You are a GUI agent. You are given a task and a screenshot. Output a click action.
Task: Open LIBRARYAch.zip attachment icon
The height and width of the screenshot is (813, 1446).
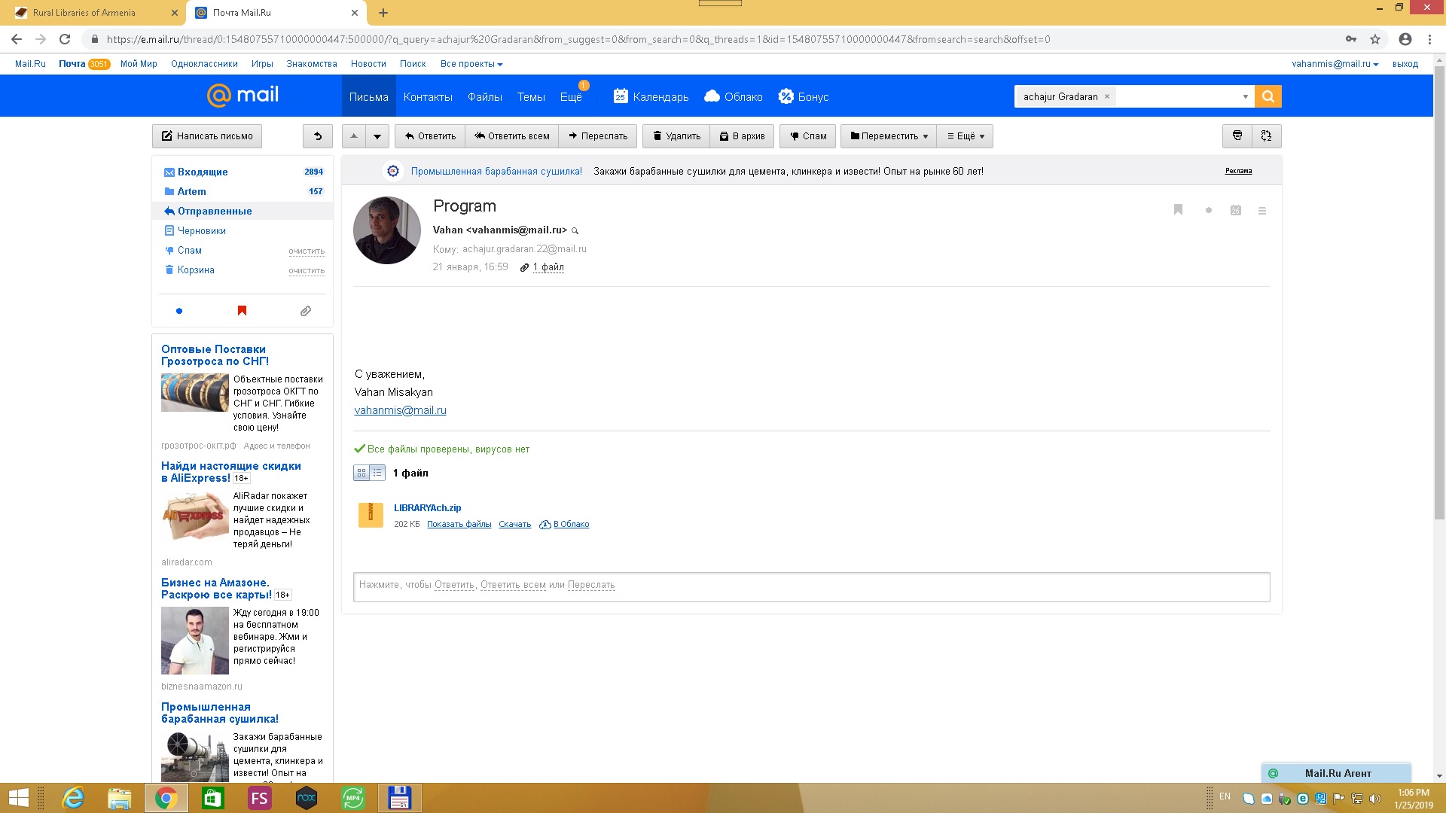pyautogui.click(x=371, y=515)
